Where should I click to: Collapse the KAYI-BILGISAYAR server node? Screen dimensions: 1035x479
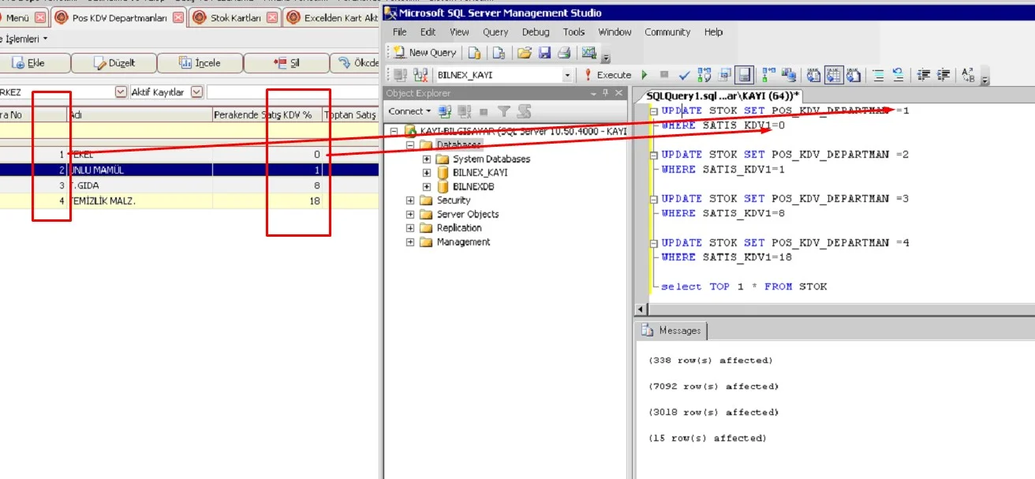pyautogui.click(x=394, y=131)
